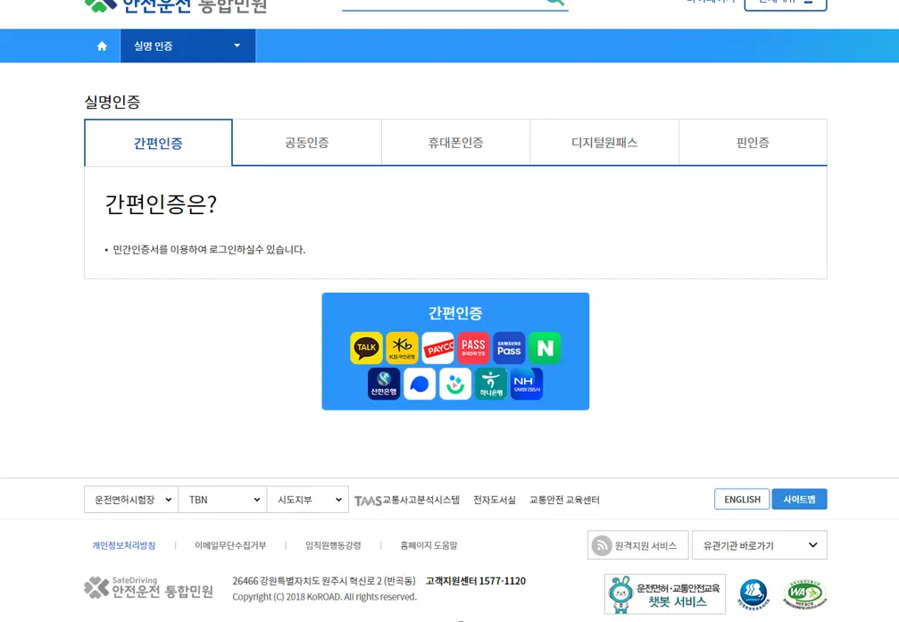Select the PASS 휴대전화 인증 icon
This screenshot has height=622, width=899.
pos(473,348)
